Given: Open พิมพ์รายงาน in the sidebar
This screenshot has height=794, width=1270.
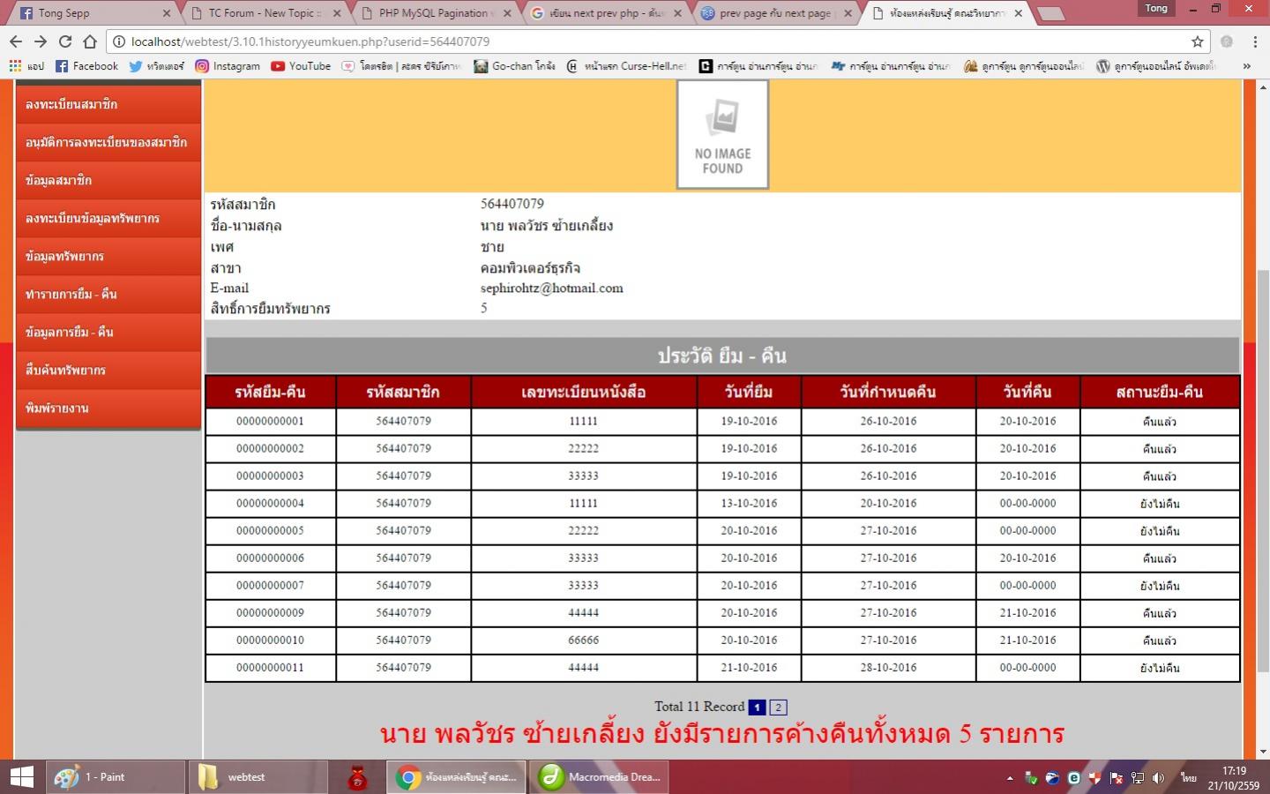Looking at the screenshot, I should tap(108, 408).
